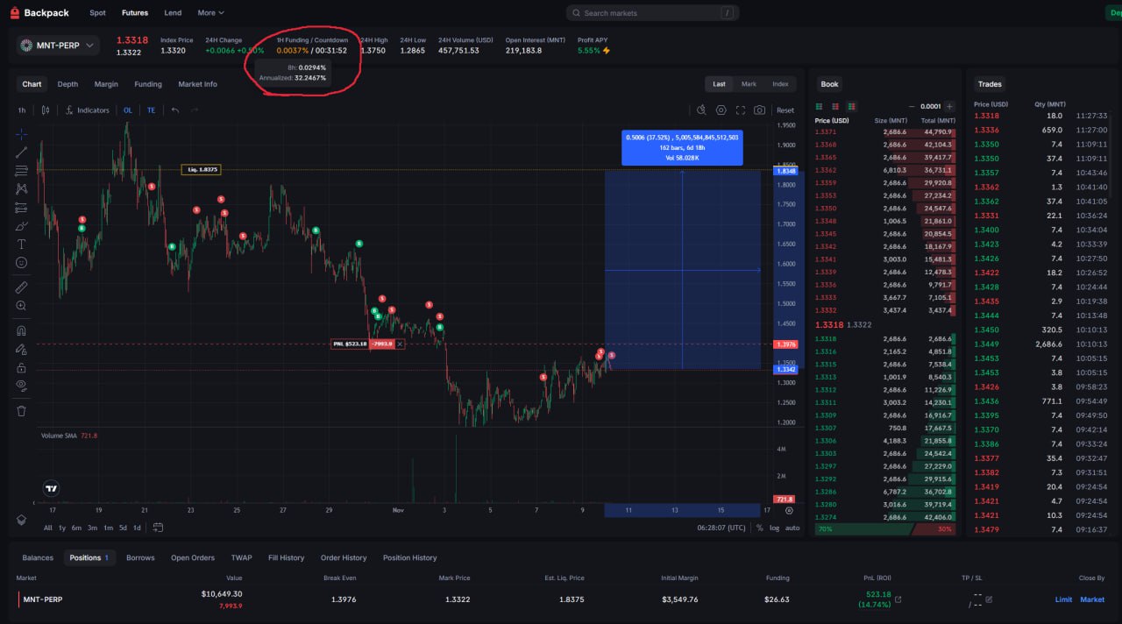Viewport: 1122px width, 624px height.
Task: Pick the ruler measure tool
Action: pos(21,287)
